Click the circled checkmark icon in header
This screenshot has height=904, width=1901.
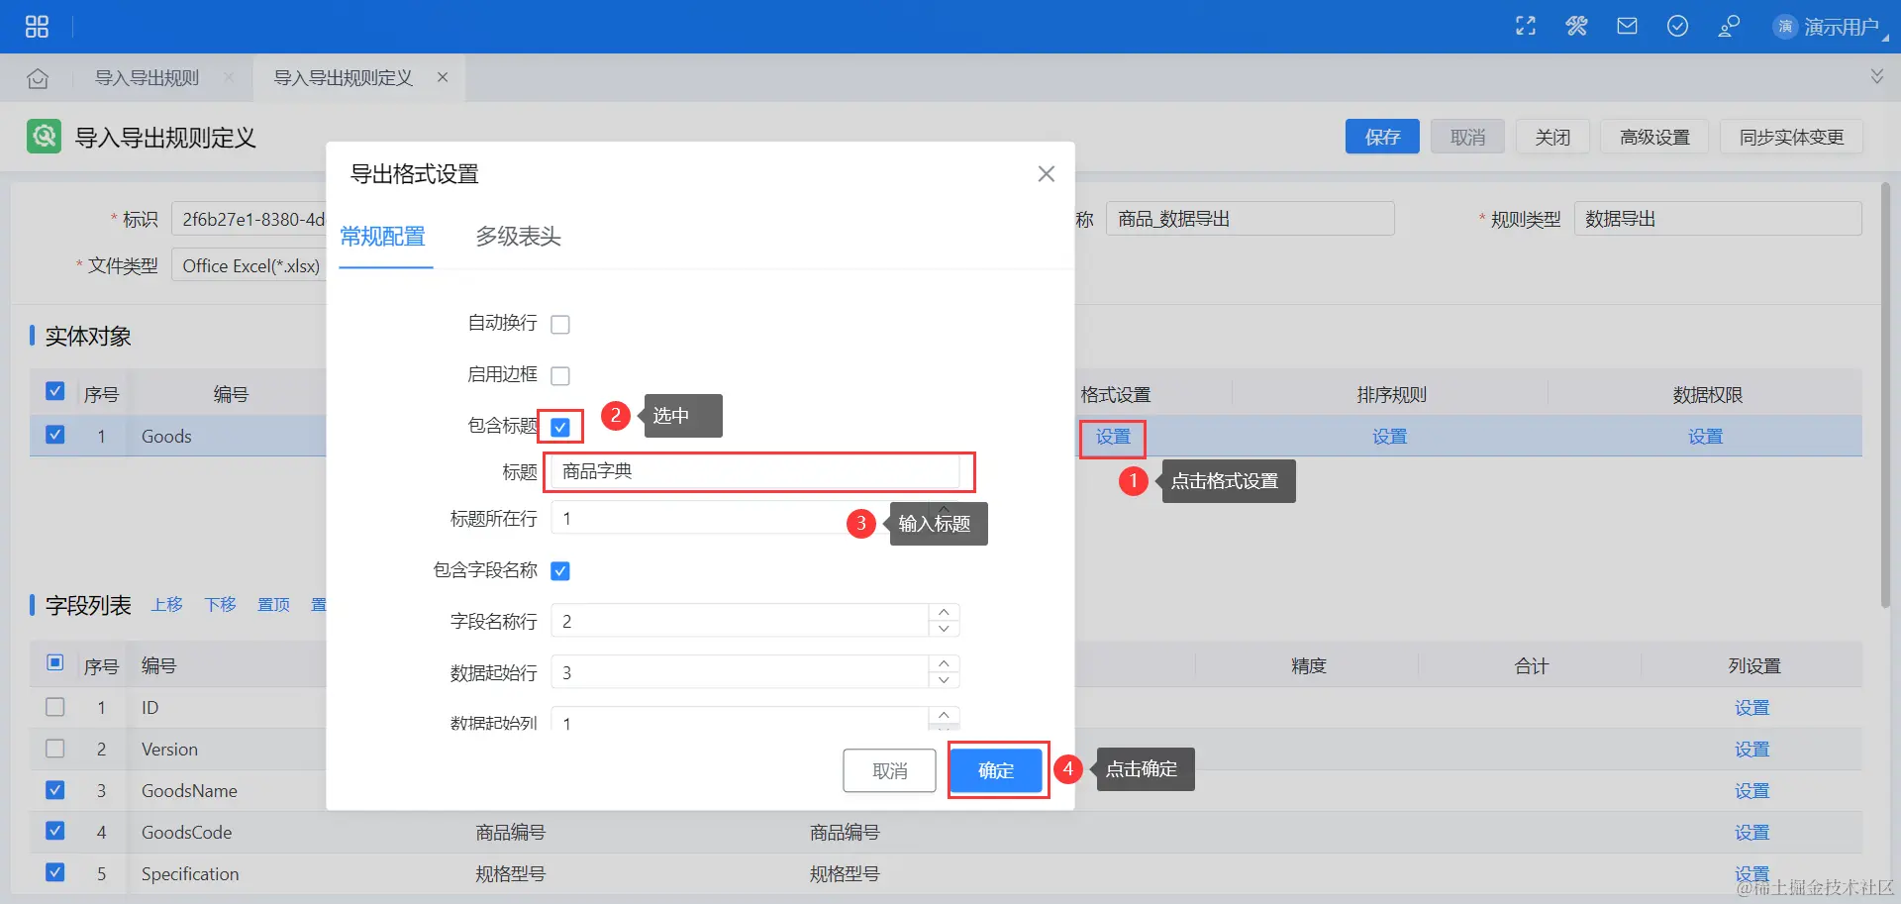1677,27
